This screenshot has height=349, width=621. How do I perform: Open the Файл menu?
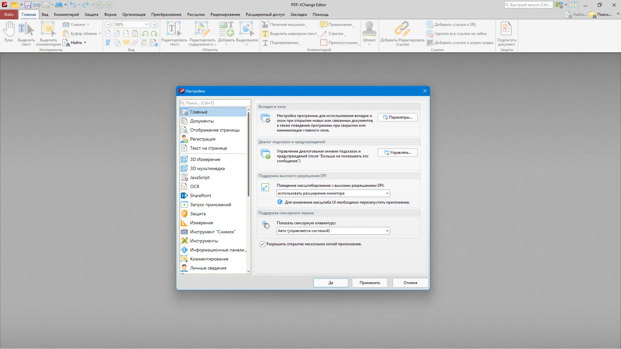tap(9, 14)
